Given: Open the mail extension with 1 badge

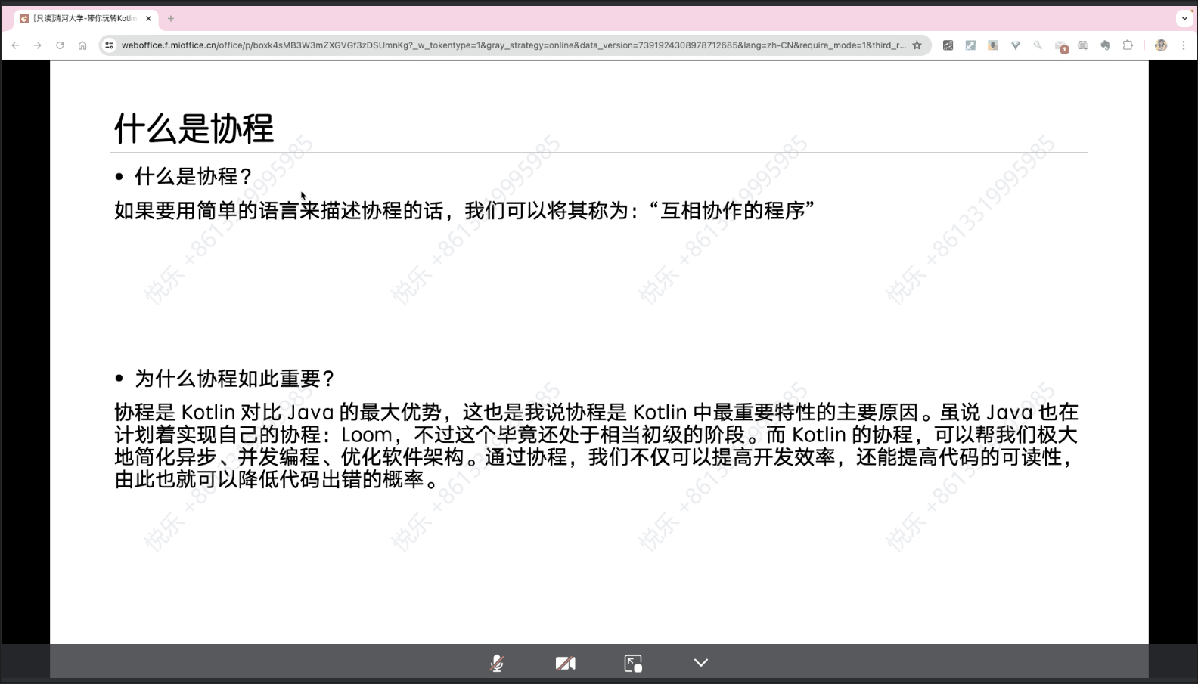Looking at the screenshot, I should 1061,46.
